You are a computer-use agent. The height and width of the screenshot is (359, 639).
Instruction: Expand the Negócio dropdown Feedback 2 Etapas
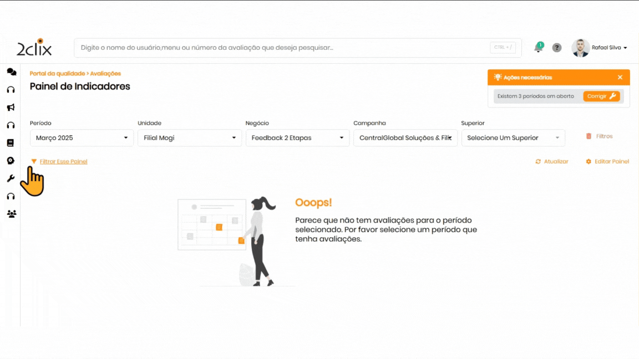297,138
